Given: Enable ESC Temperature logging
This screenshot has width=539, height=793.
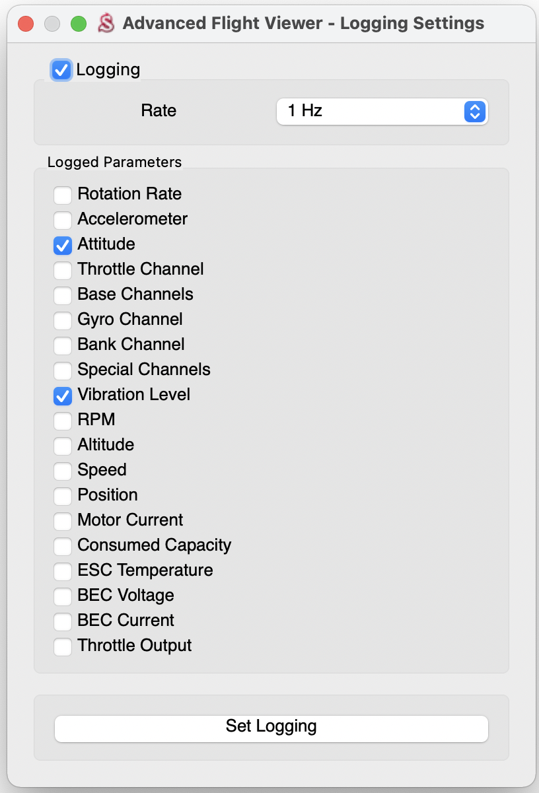Looking at the screenshot, I should point(63,571).
